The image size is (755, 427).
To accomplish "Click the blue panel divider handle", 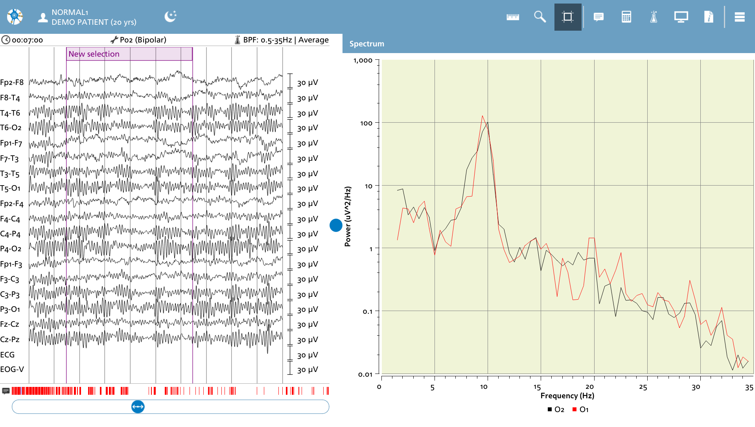I will (x=336, y=225).
